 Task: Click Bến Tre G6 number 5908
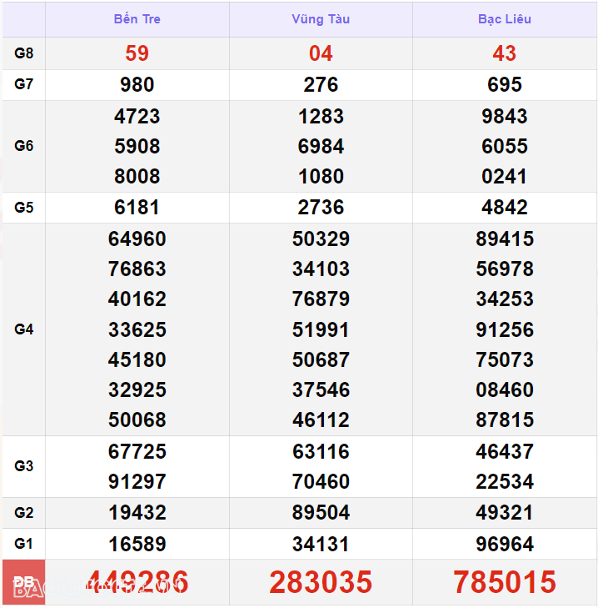(x=137, y=146)
